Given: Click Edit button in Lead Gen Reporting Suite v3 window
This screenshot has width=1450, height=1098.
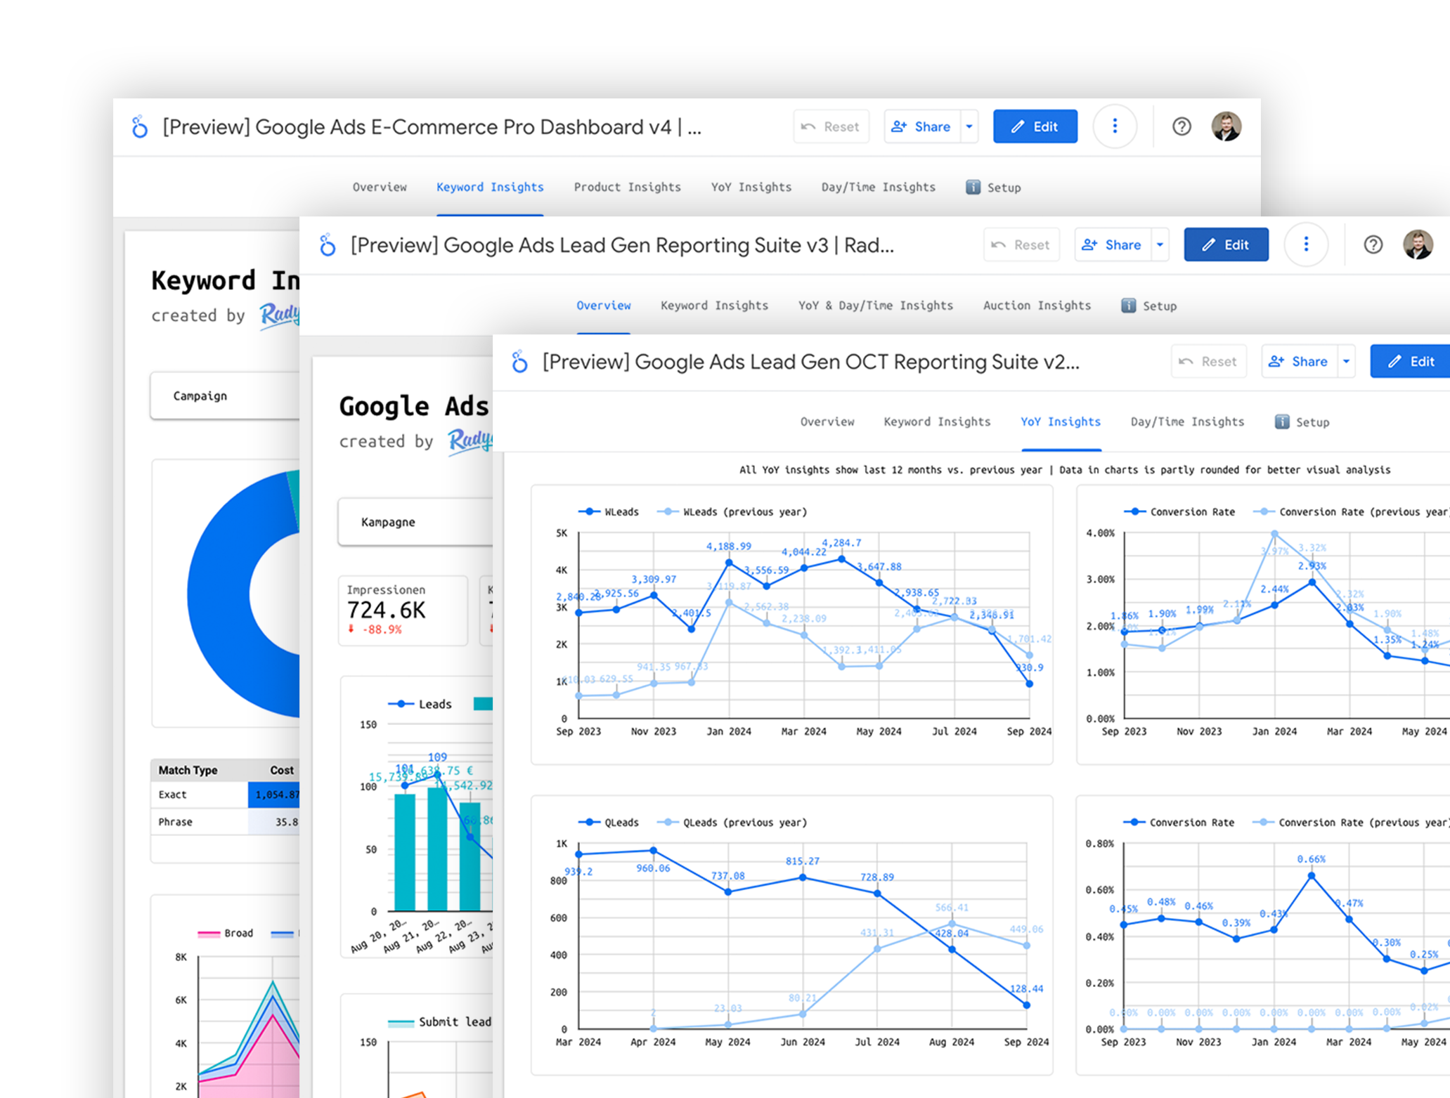Looking at the screenshot, I should point(1226,244).
